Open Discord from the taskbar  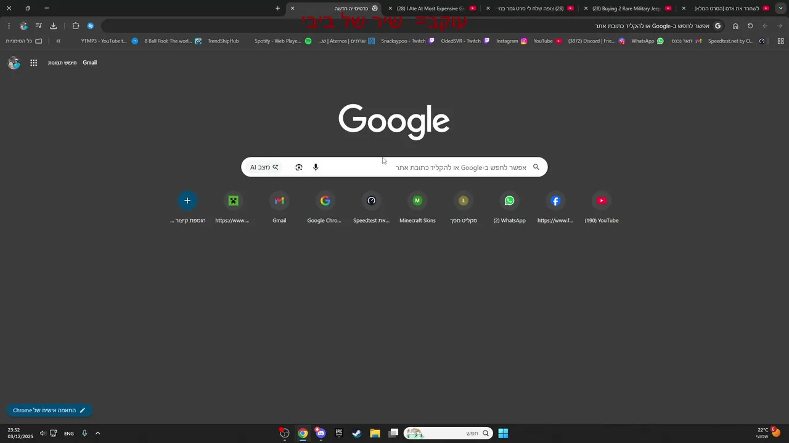(x=321, y=433)
